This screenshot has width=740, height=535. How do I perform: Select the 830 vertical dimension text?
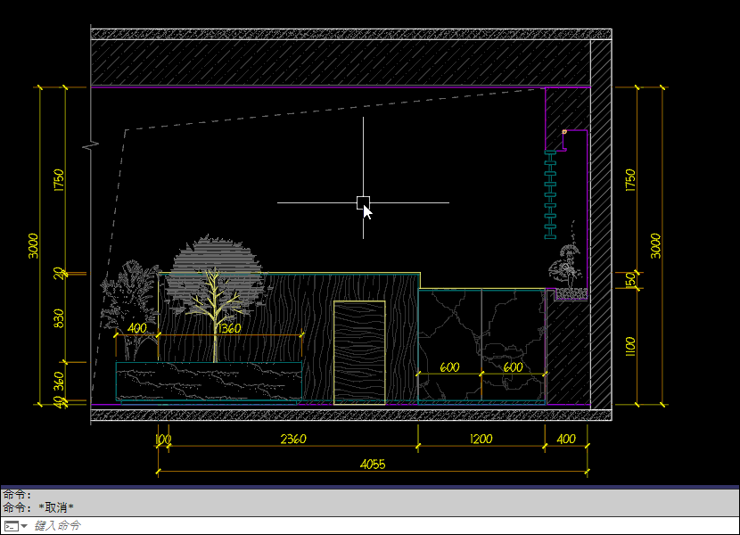point(60,317)
